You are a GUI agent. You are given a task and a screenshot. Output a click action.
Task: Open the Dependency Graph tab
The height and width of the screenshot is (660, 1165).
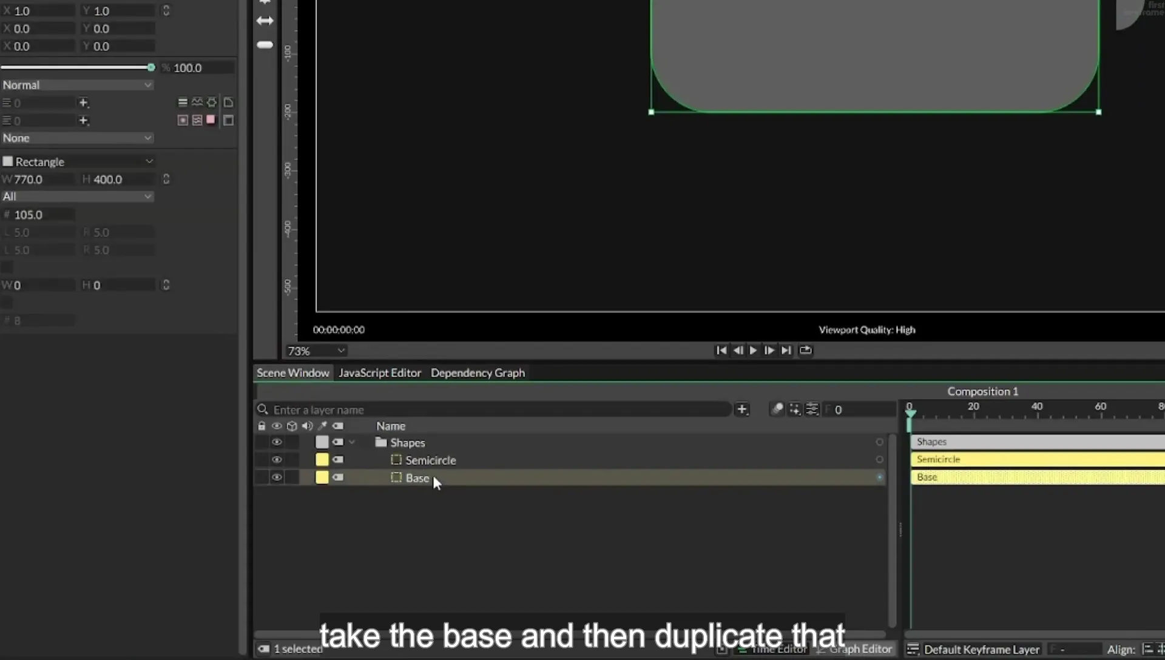(478, 372)
